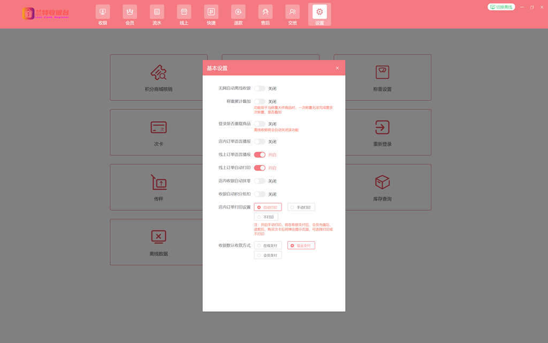Open the 退款 refund icon
The height and width of the screenshot is (343, 548).
tap(238, 14)
